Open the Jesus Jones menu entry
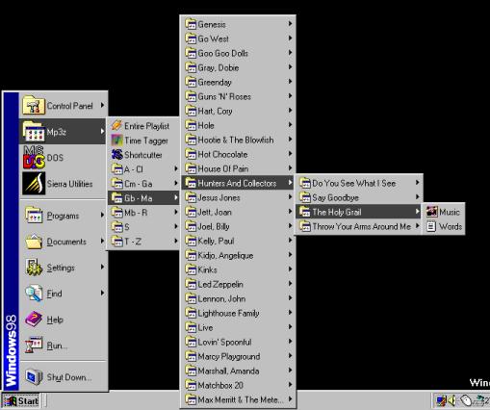This screenshot has height=410, width=490. [238, 197]
